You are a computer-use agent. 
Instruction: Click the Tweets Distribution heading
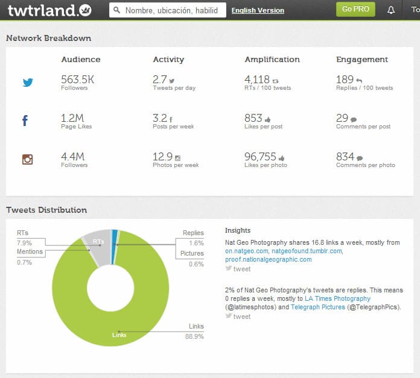[x=46, y=210]
